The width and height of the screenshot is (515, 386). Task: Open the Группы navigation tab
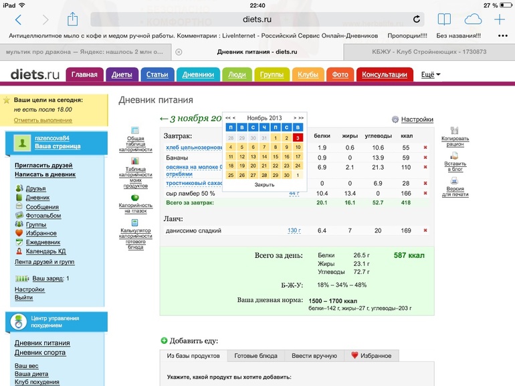click(272, 74)
